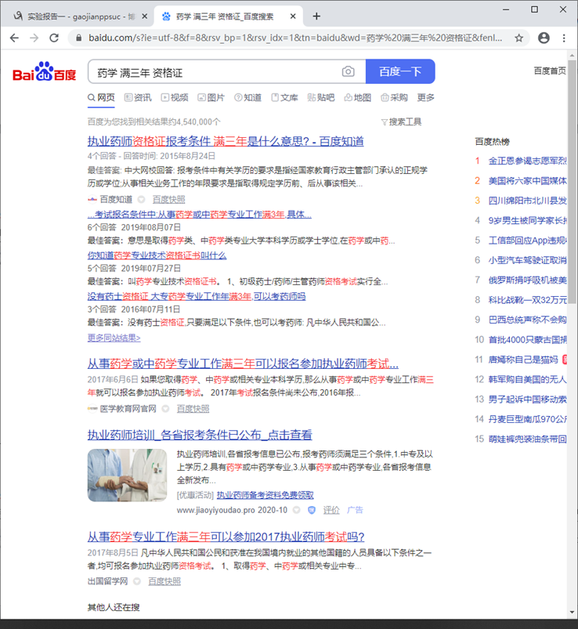This screenshot has width=578, height=629.
Task: Select the 贴吧 search tab
Action: click(321, 97)
